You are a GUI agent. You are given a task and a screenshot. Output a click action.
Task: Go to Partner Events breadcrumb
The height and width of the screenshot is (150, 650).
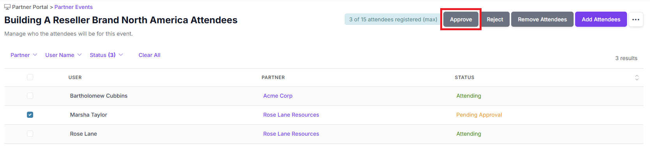(x=74, y=7)
